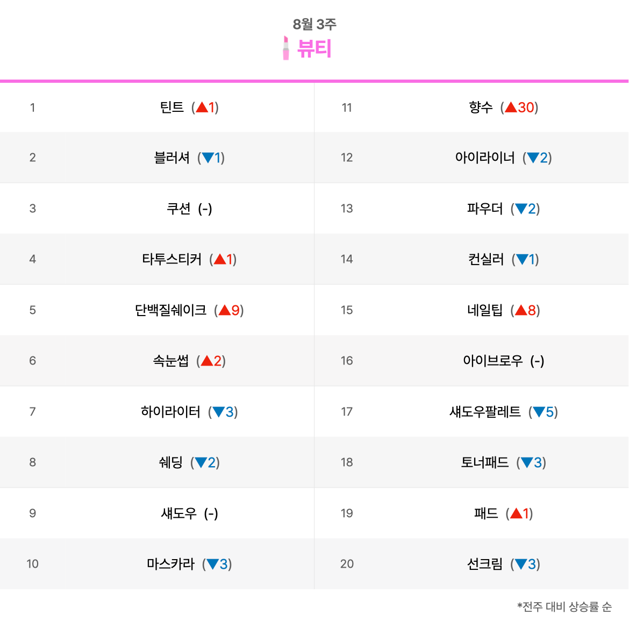
Task: Select the 아이라이너 keyword in rank 12
Action: point(485,158)
